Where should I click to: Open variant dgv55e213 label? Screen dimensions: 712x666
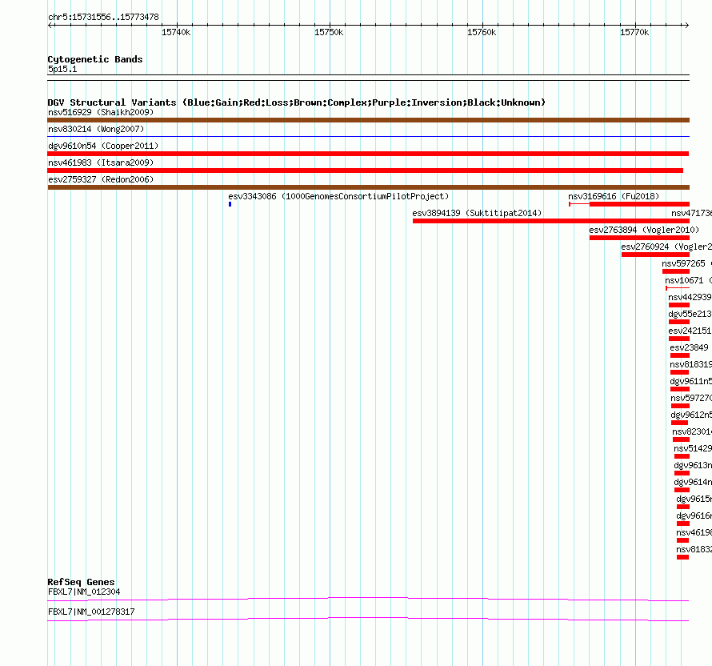tap(690, 314)
